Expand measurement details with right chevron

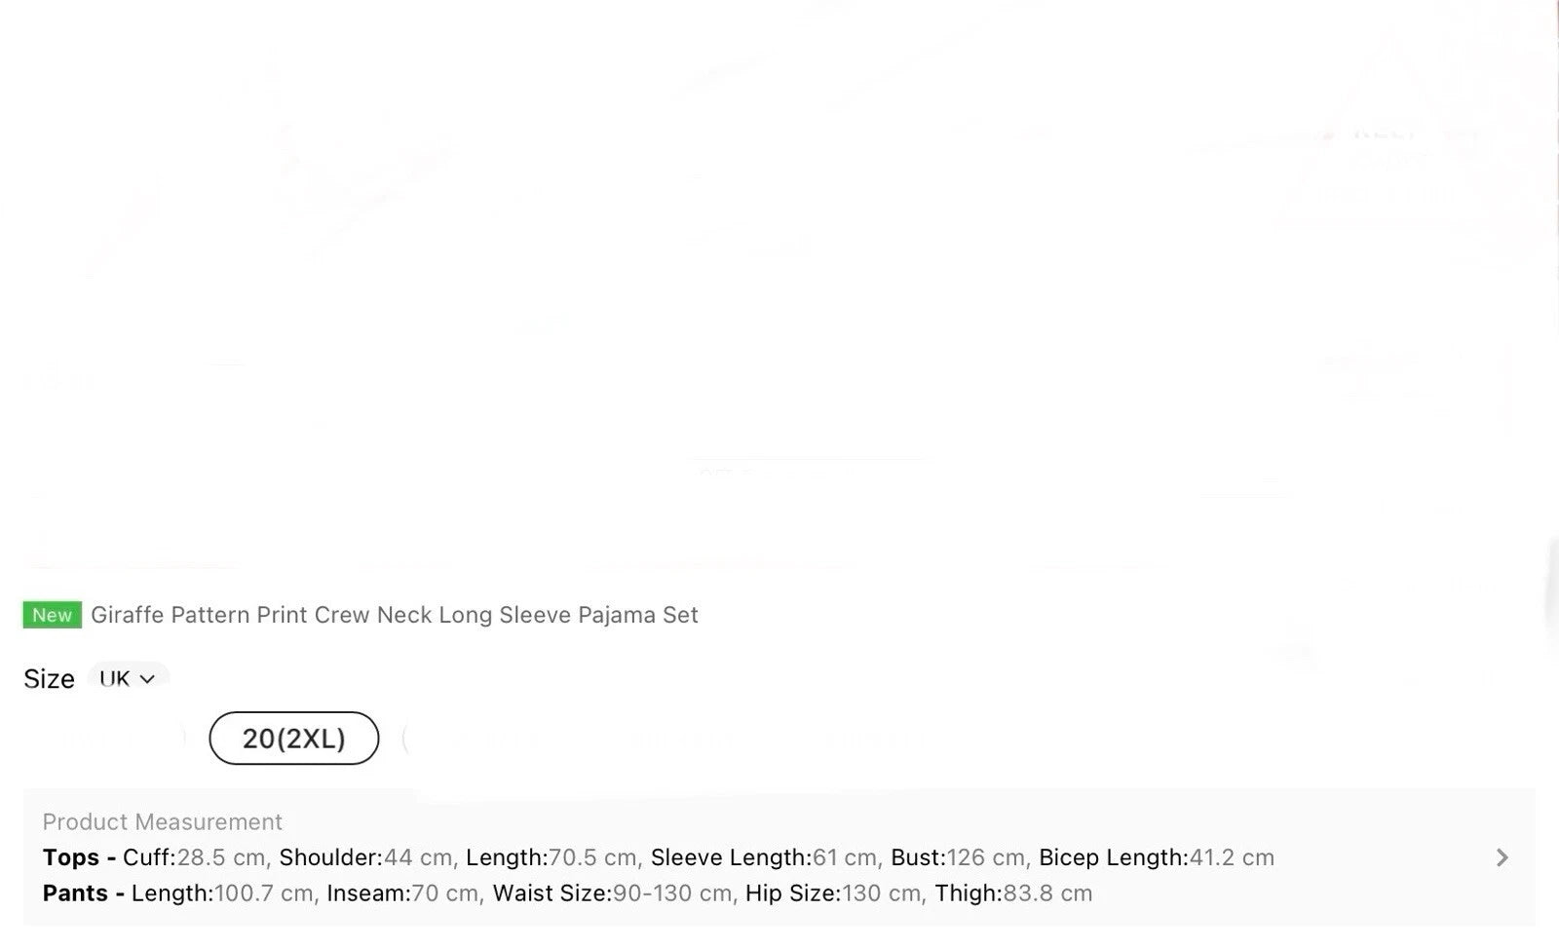[x=1502, y=857]
